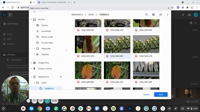Select the SCM_5457.JPG thumbnail

click(88, 44)
